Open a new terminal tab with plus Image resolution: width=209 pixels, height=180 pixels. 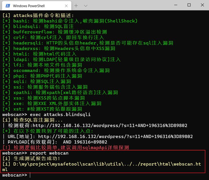pos(76,6)
